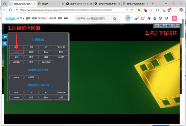
Task: Open Settings and more menu
Action: 175,10
